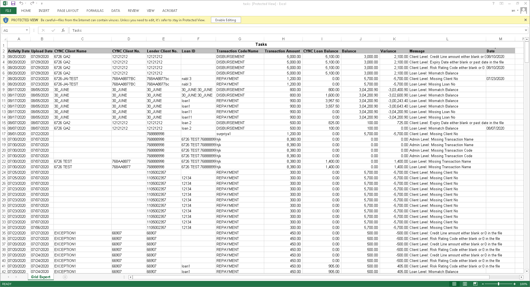Open the Ribbon Display Options icon
Viewport: 530px width, 287px height.
(502, 4)
